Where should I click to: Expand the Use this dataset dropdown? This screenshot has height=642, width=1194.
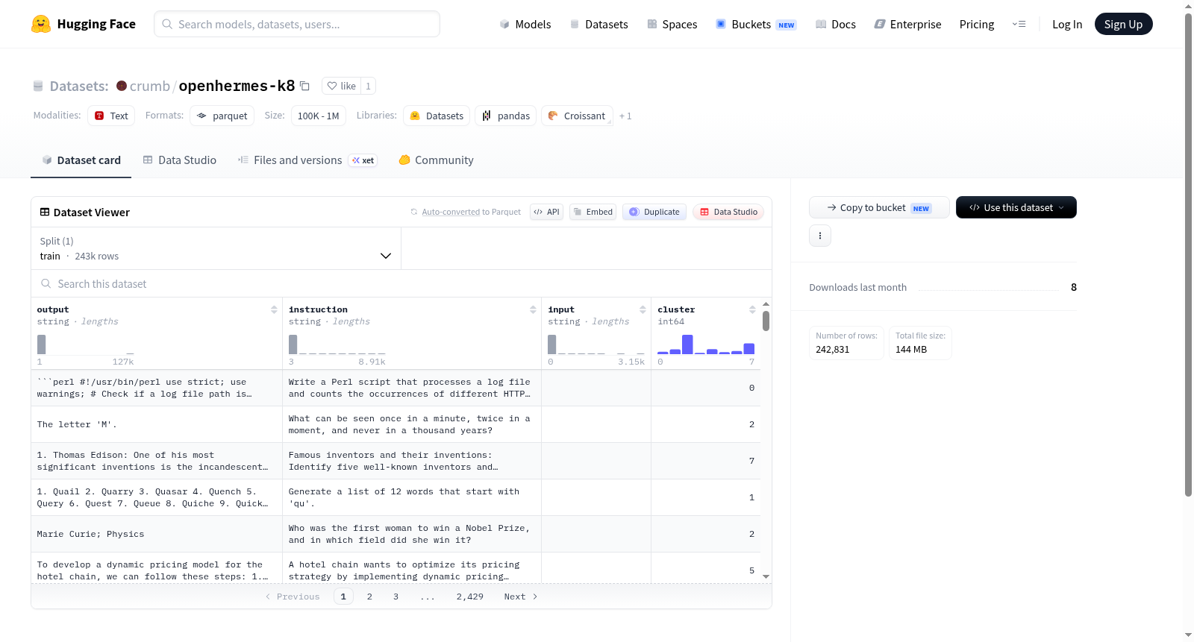tap(1016, 207)
